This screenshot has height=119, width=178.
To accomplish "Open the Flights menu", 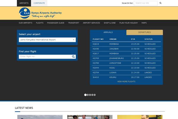I will pos(40,23).
